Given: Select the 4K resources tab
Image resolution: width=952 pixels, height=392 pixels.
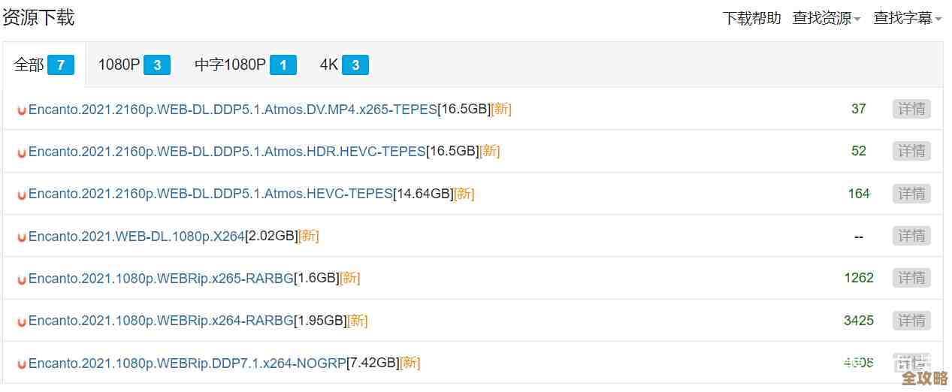Looking at the screenshot, I should coord(343,65).
